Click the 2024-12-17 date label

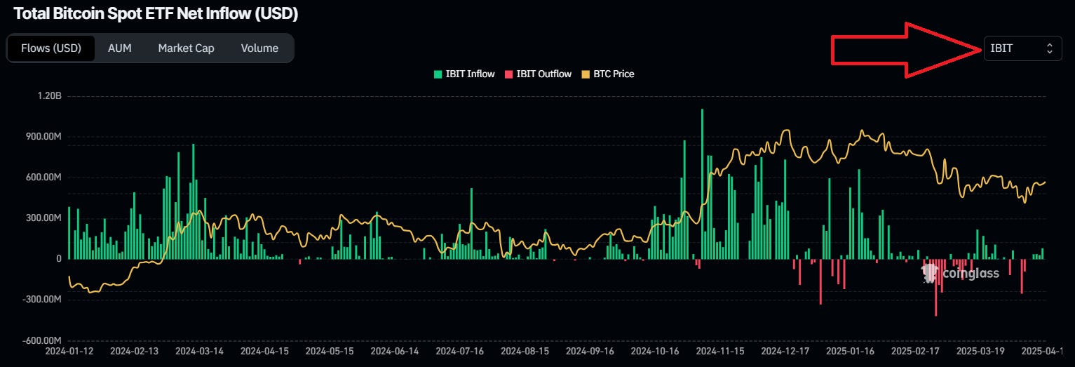785,350
